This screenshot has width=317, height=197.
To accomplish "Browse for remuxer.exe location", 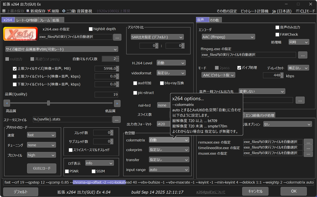I will point(308,142).
